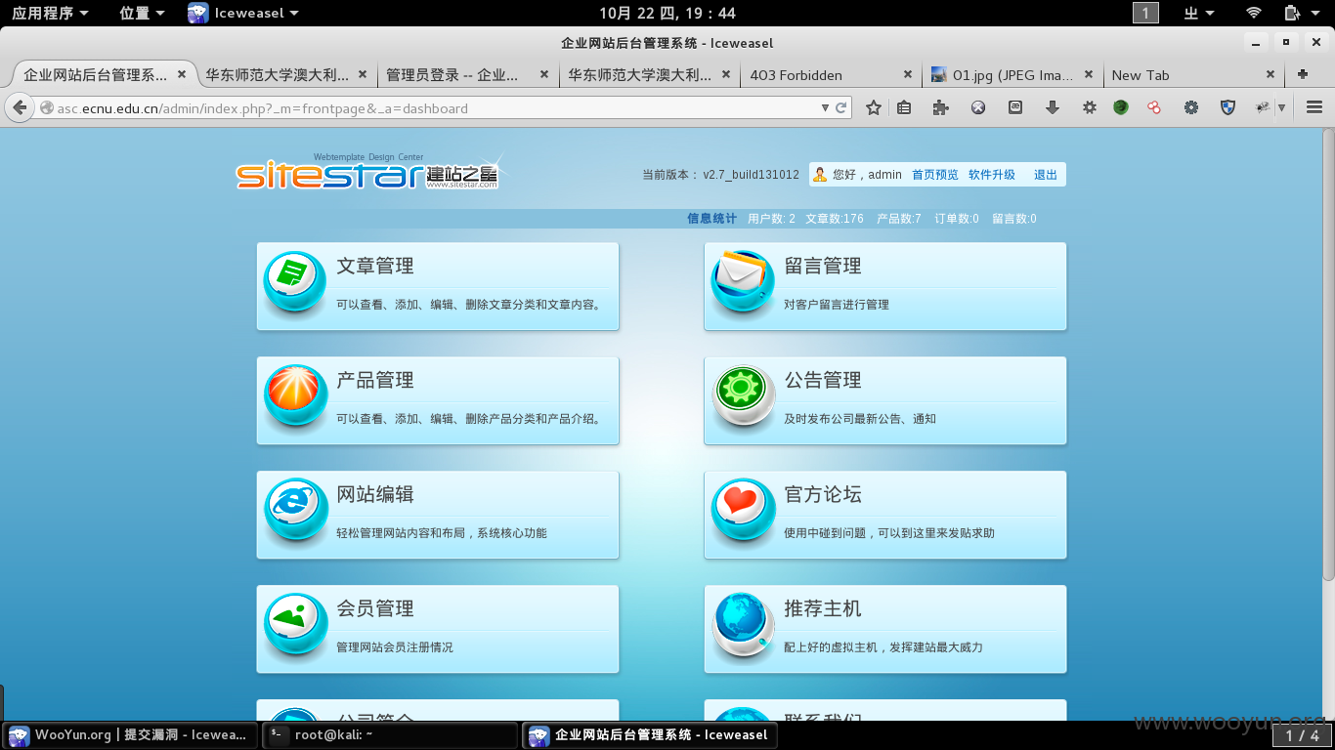Viewport: 1335px width, 750px height.
Task: Open the 文章管理 article management icon
Action: pos(295,281)
